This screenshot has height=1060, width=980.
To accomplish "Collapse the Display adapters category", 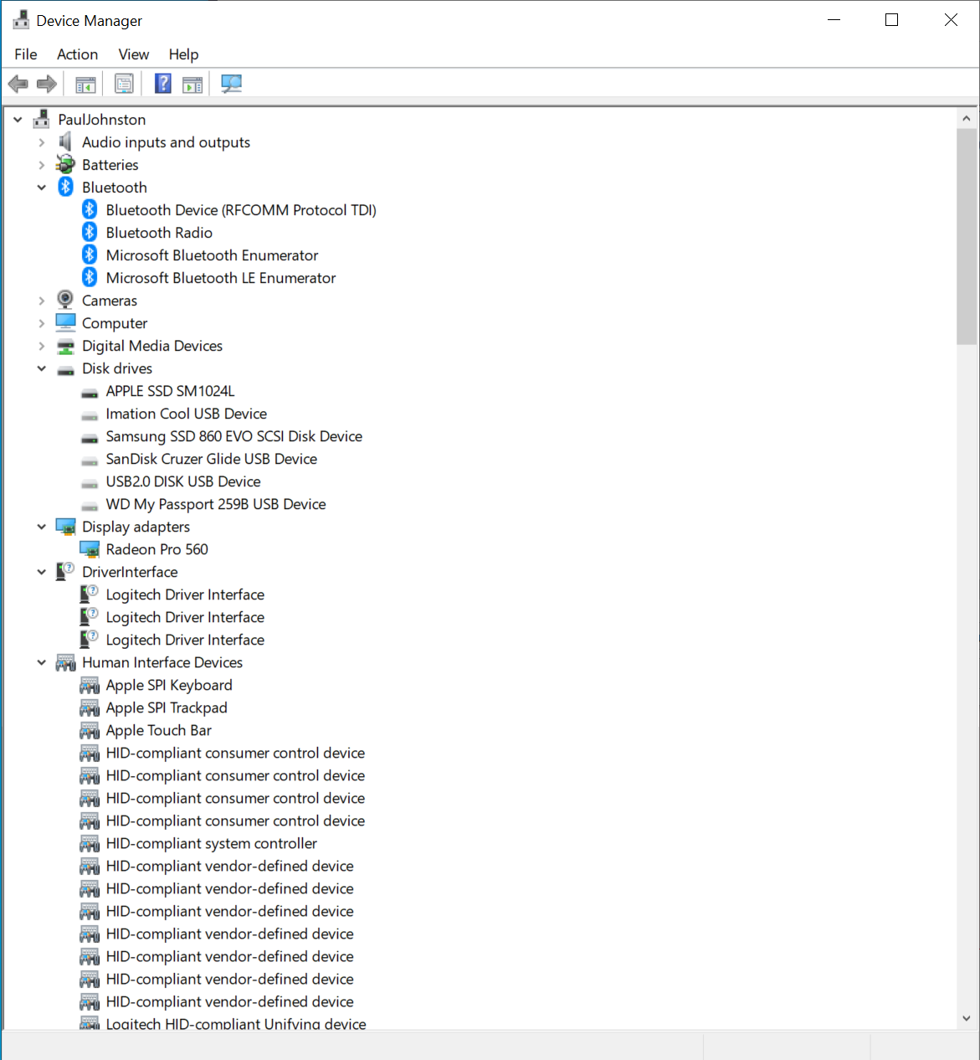I will coord(42,527).
